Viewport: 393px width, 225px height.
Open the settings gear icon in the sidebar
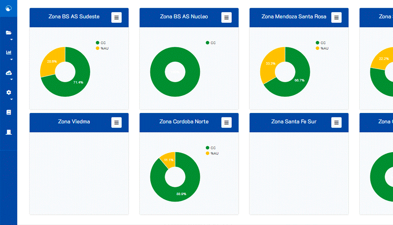click(8, 92)
